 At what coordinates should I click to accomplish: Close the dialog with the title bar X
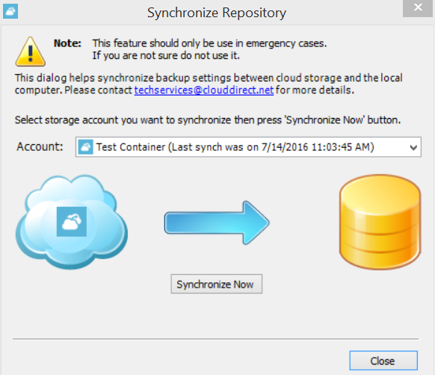pos(418,7)
